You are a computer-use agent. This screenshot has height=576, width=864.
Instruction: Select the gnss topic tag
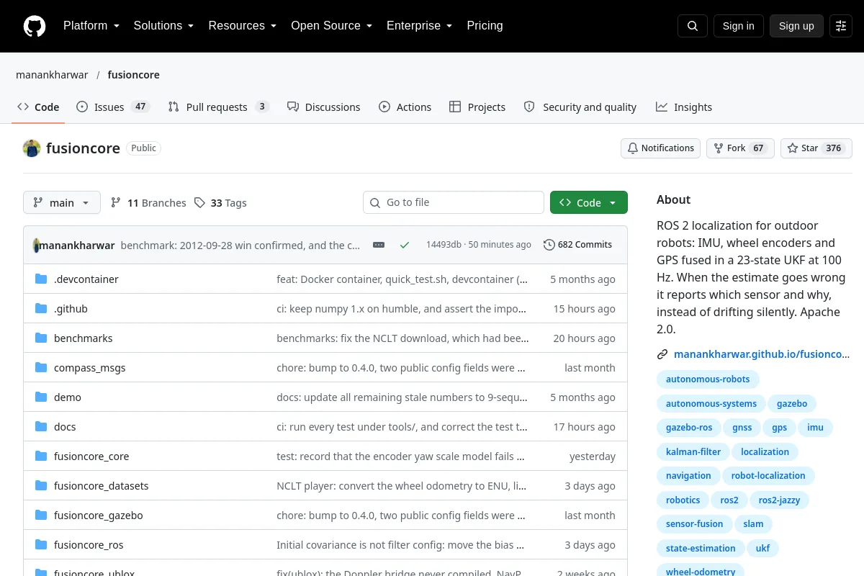coord(742,428)
